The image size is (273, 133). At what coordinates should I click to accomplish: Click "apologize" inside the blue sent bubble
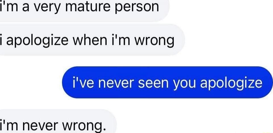231,84
